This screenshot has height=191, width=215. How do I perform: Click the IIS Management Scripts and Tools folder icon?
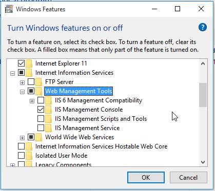(x=49, y=119)
